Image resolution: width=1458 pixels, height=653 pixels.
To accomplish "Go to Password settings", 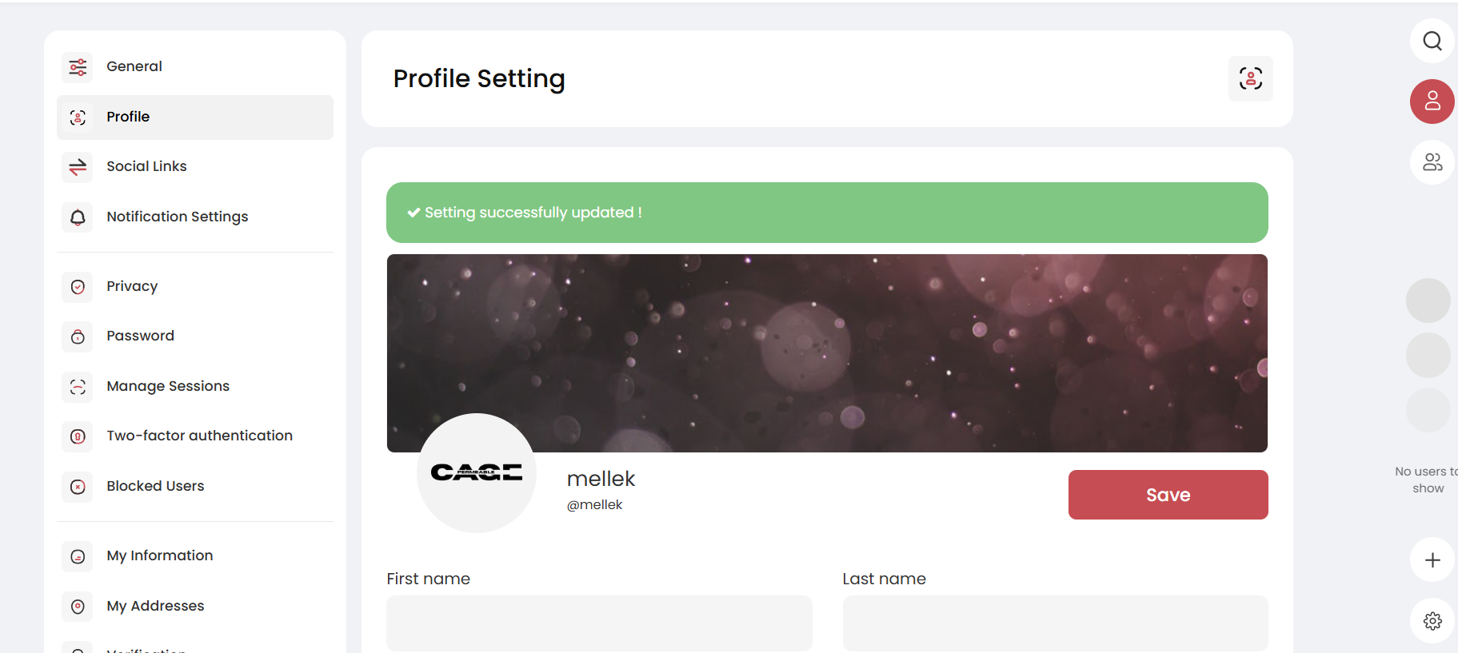I will (x=140, y=336).
